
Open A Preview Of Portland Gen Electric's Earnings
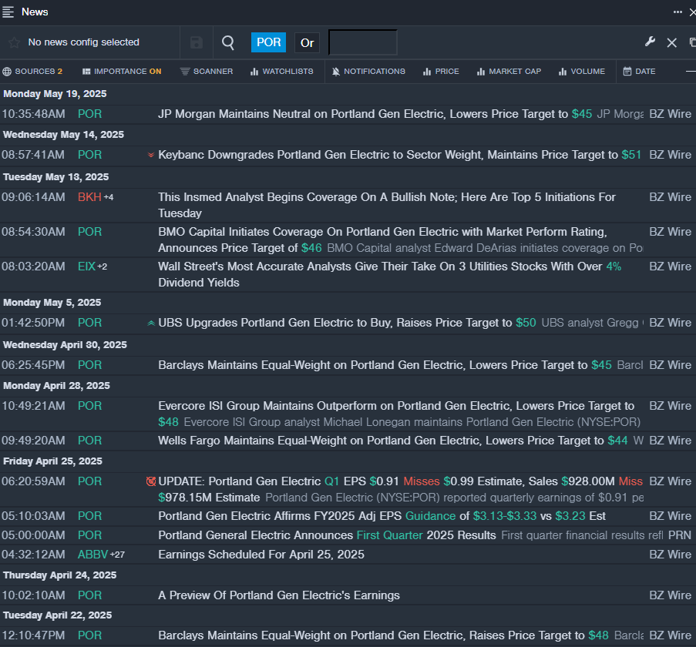click(279, 595)
